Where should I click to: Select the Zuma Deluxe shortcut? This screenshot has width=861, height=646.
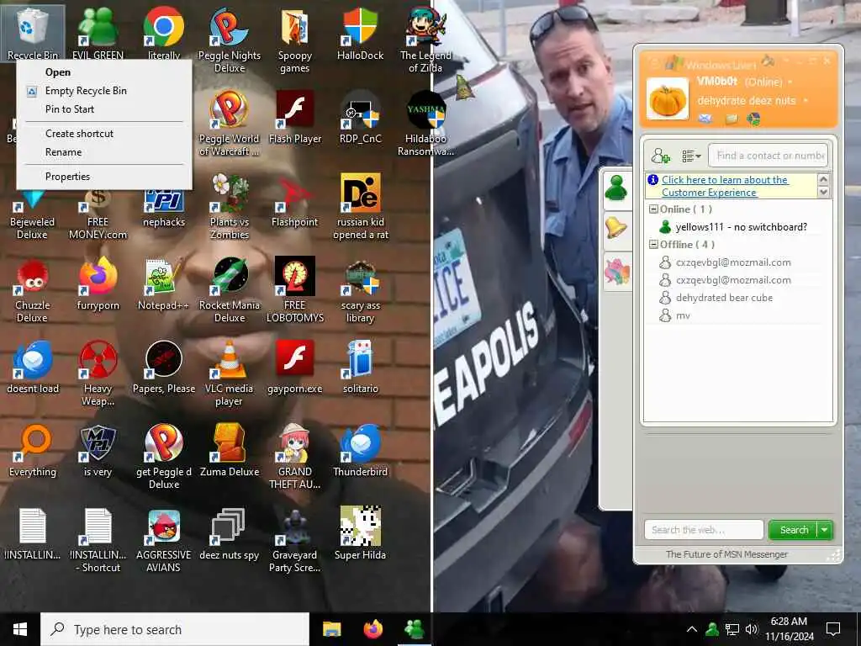[x=230, y=451]
